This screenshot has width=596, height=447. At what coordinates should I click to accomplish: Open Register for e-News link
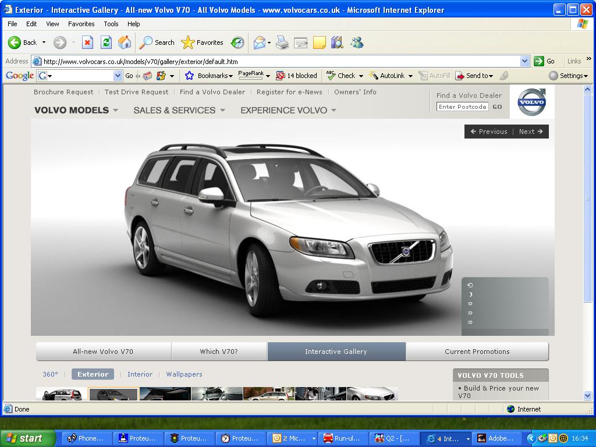289,92
